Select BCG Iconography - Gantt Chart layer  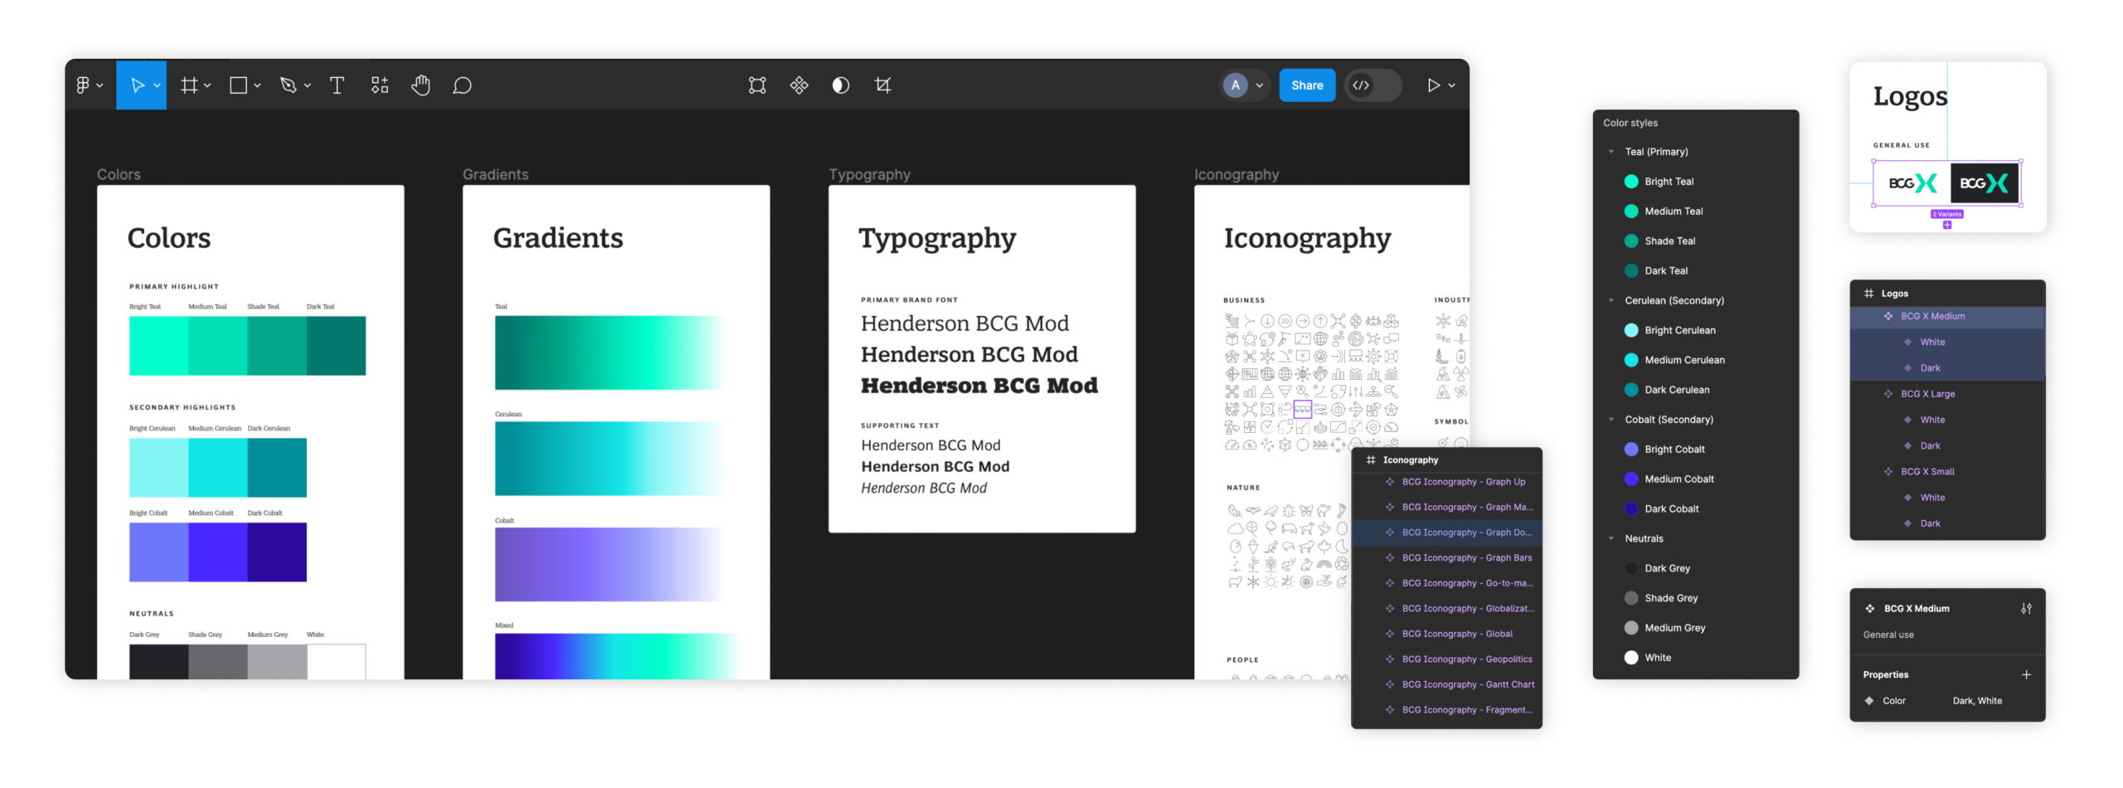(1446, 685)
